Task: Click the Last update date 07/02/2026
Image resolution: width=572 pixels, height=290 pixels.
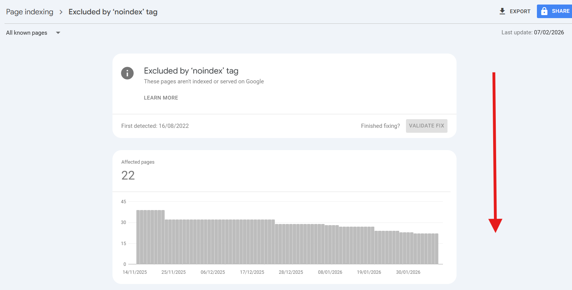Action: coord(549,32)
